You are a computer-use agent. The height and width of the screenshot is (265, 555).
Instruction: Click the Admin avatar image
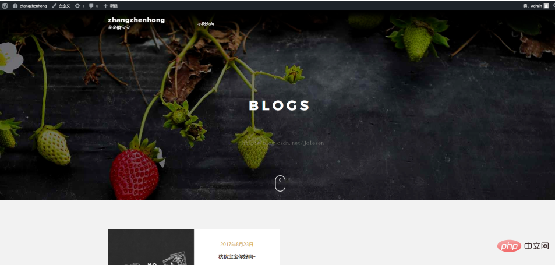pos(546,6)
